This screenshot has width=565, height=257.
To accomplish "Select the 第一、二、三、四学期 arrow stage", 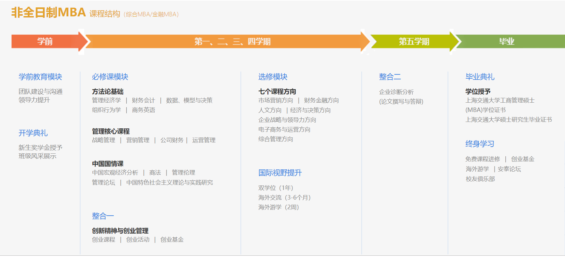I will pos(232,41).
